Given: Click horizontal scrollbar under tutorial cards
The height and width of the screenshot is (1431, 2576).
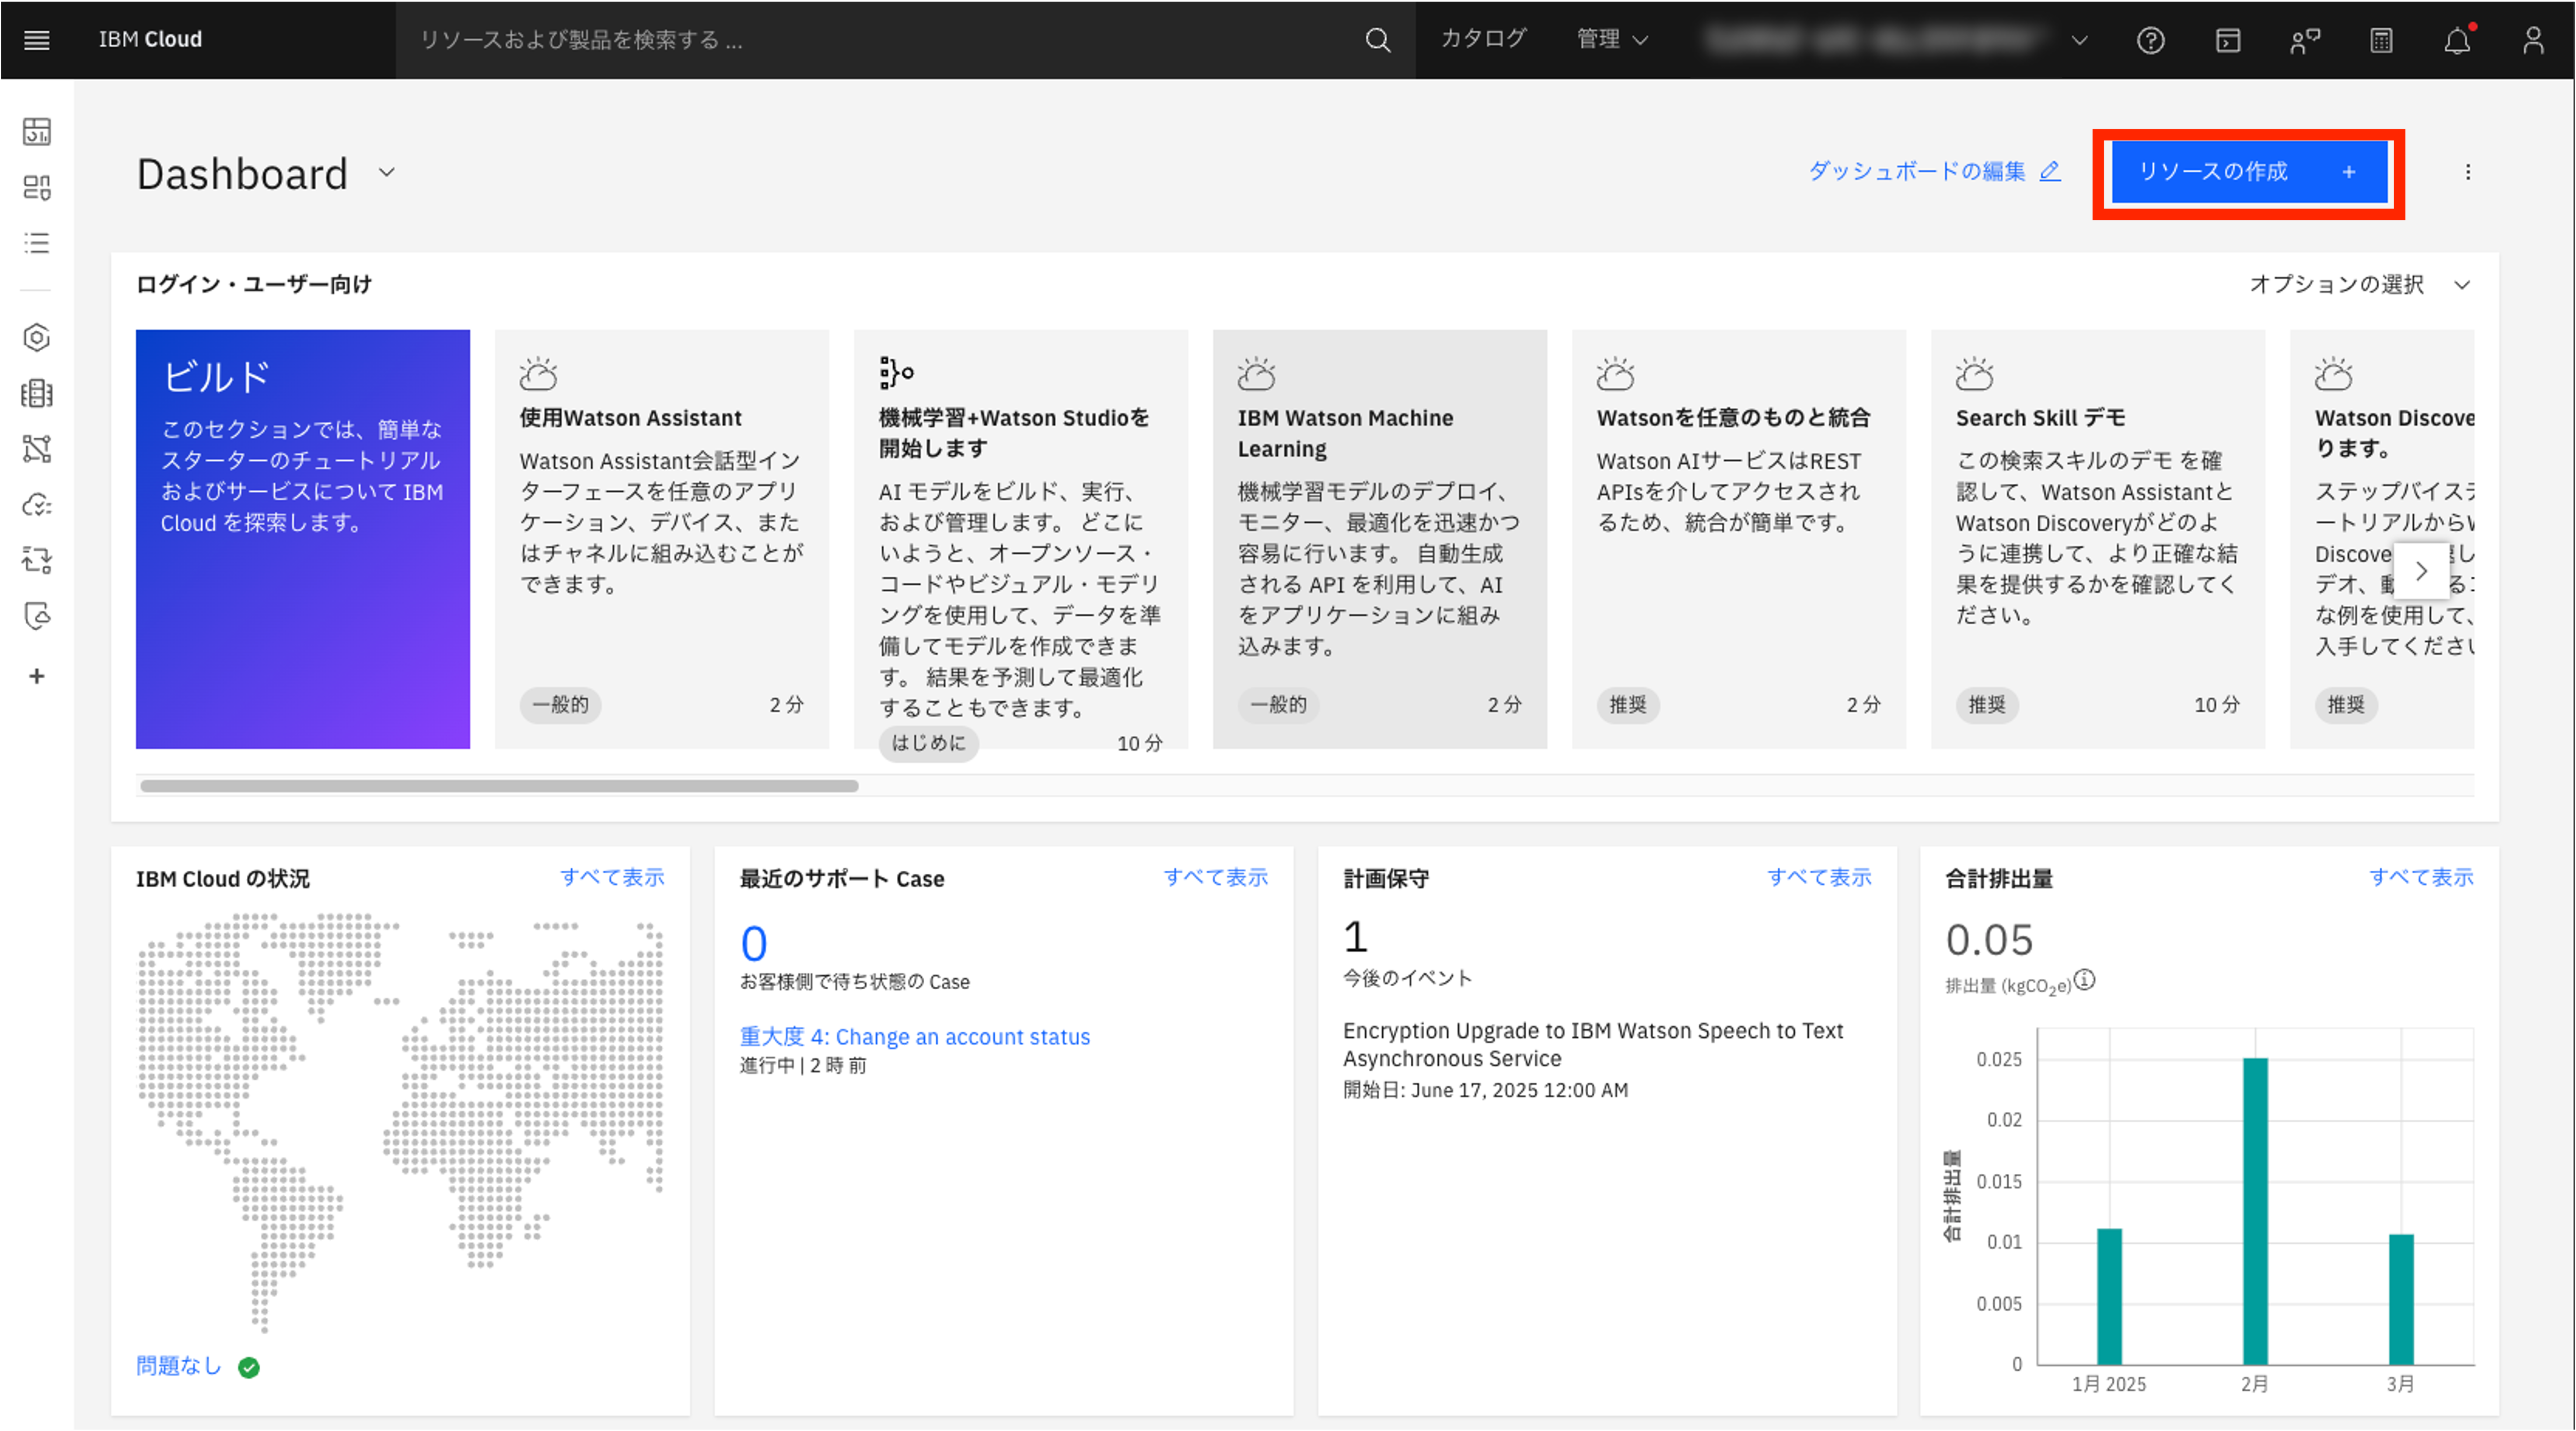Looking at the screenshot, I should 499,786.
